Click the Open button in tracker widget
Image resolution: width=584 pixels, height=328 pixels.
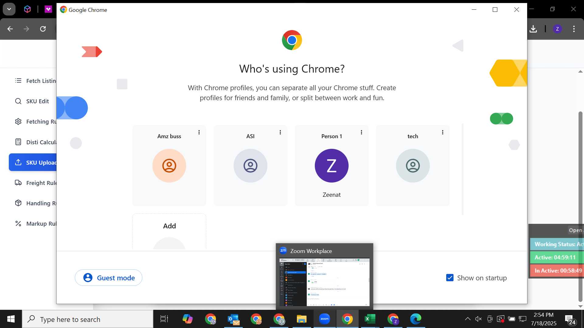pos(576,230)
